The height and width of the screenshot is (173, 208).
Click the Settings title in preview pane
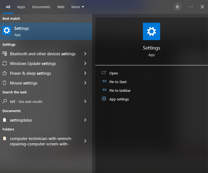click(151, 48)
